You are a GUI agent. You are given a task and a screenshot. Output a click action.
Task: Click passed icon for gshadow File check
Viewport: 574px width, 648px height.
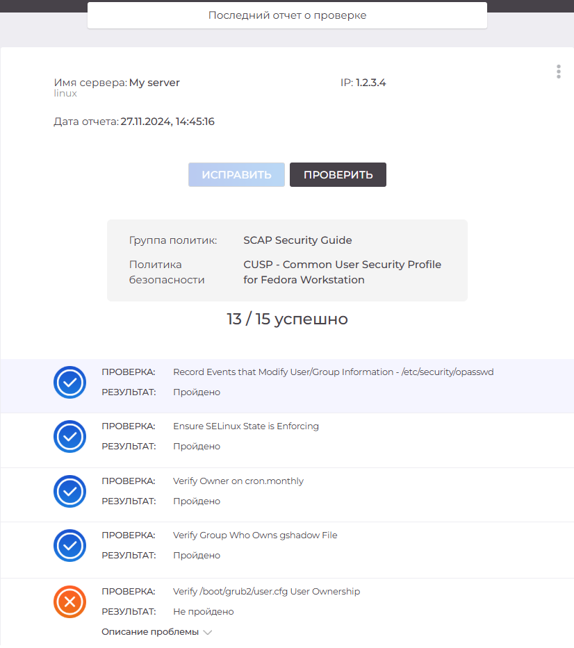(70, 545)
